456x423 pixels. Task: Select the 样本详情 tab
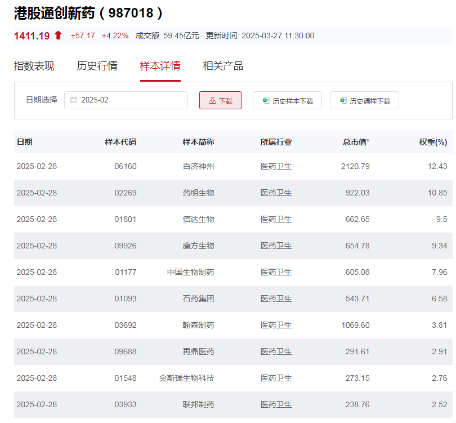160,66
